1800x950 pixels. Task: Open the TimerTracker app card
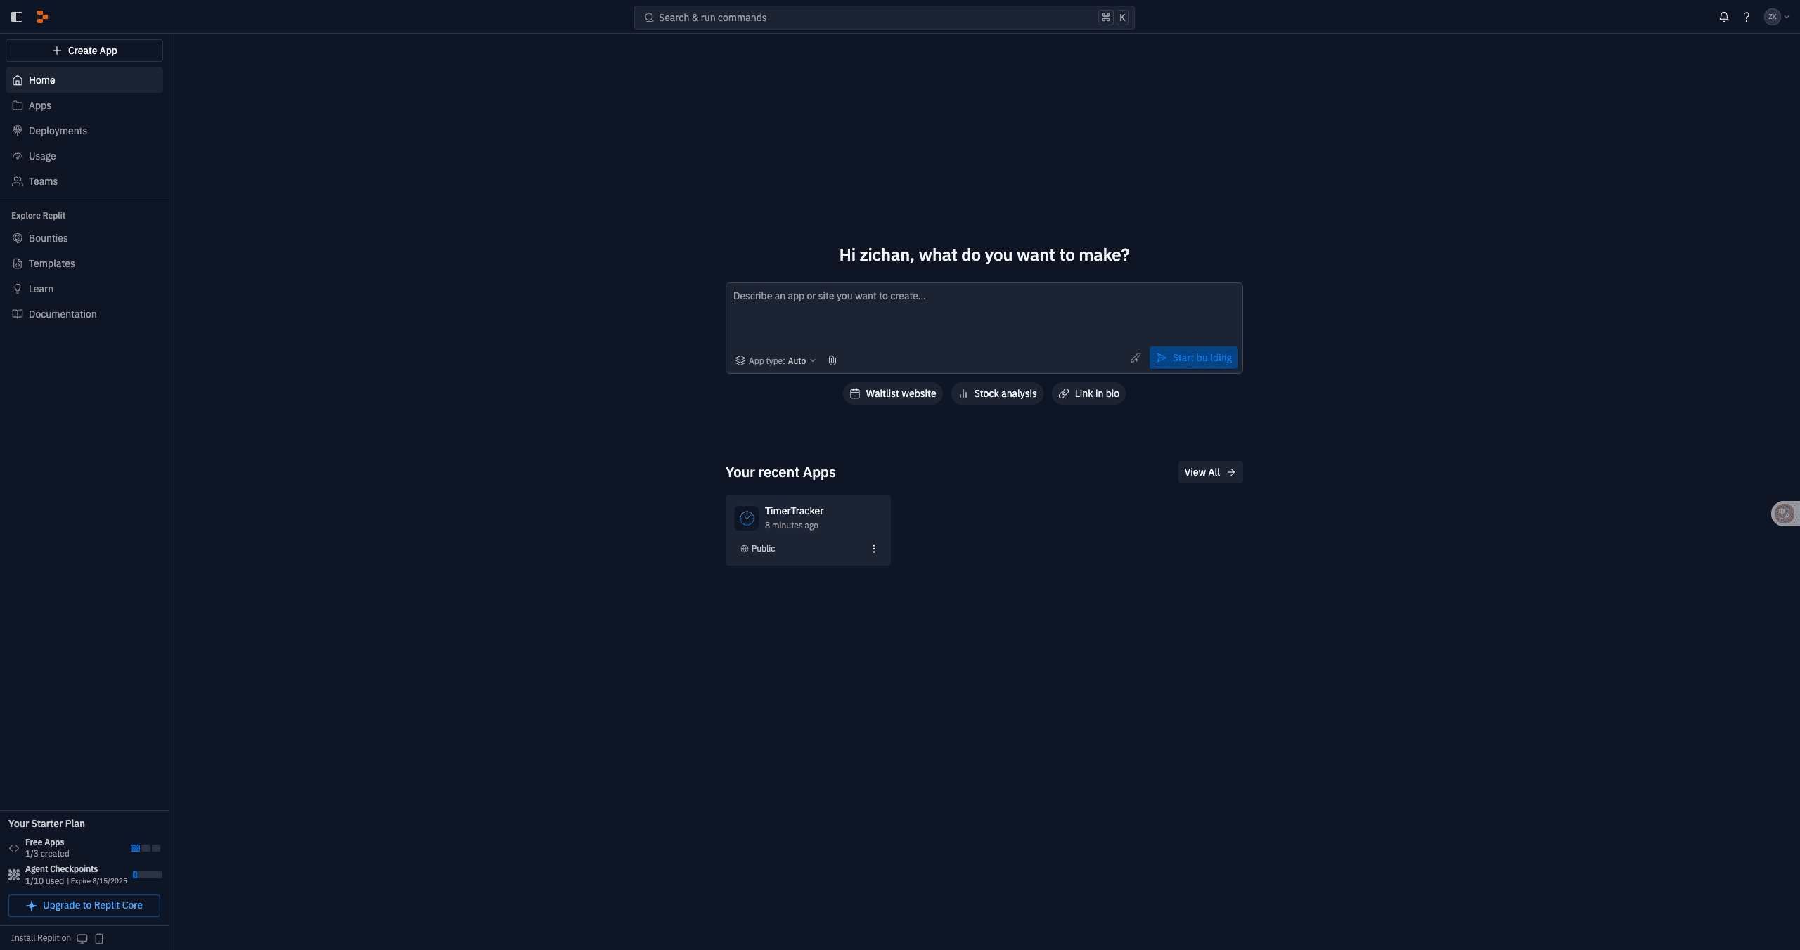(x=808, y=530)
